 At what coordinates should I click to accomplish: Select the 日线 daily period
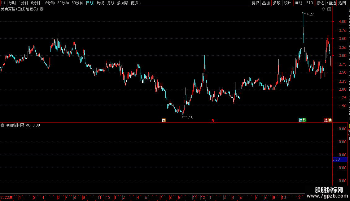tap(90, 3)
